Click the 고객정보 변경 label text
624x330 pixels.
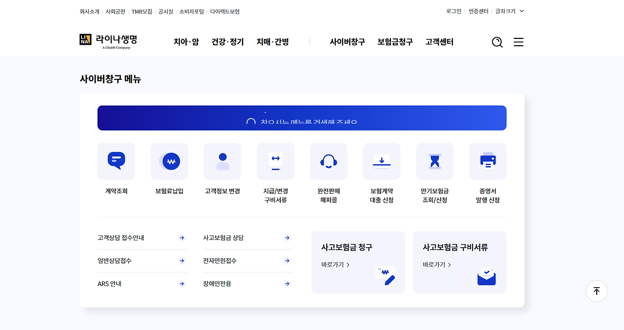[x=222, y=191]
